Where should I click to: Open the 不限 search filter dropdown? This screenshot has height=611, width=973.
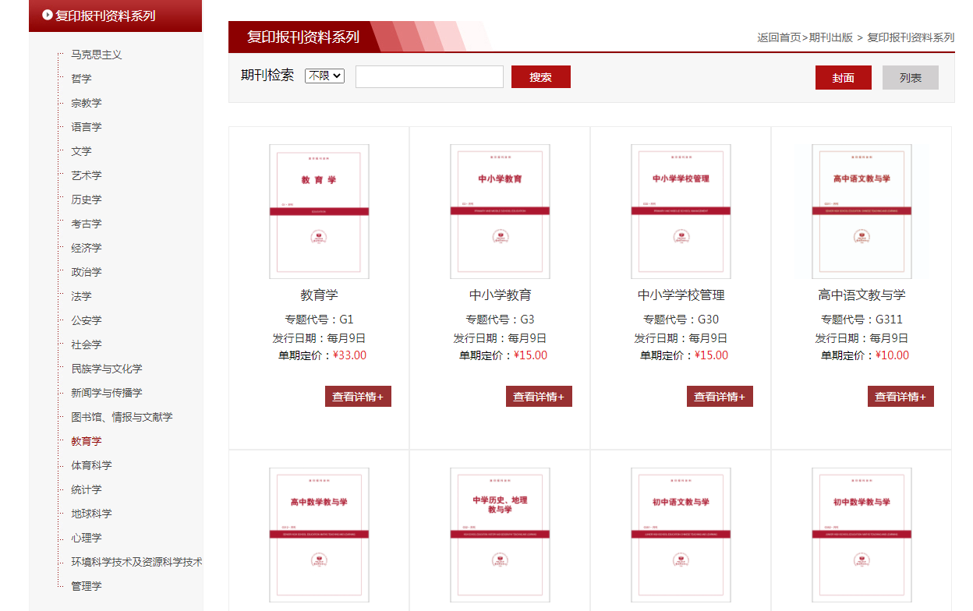click(324, 76)
